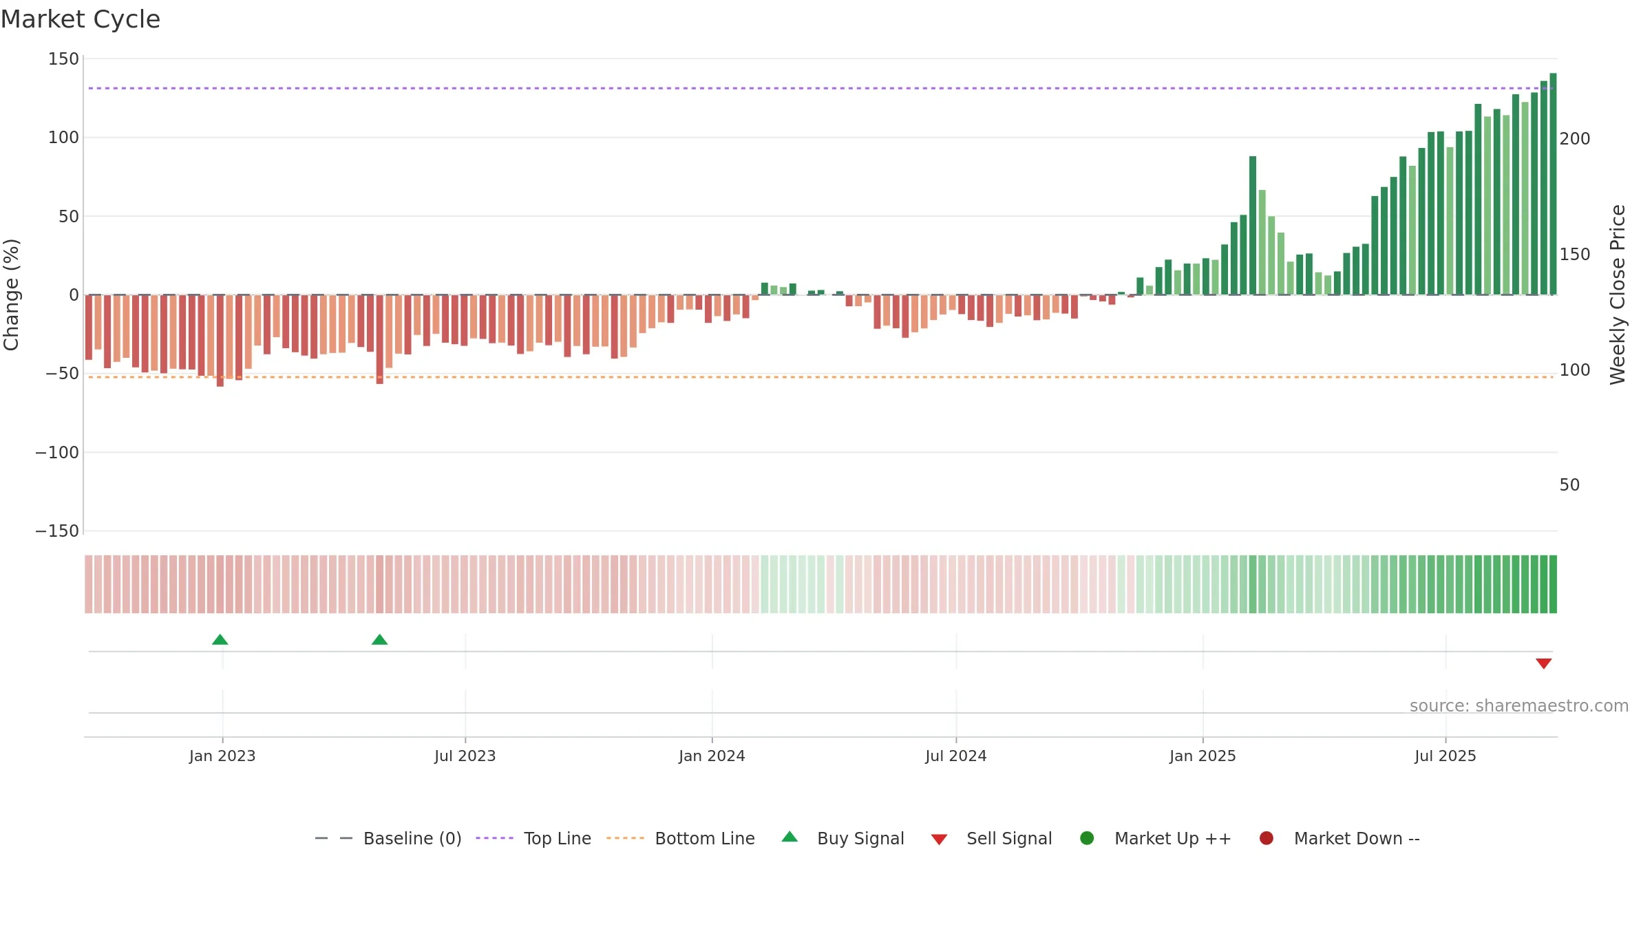Toggle the Top Line legend entry

pos(533,838)
